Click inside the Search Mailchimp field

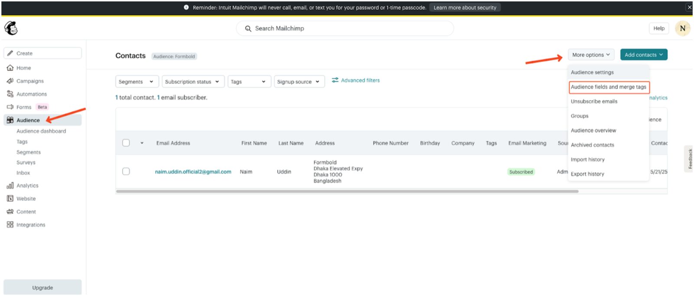point(345,29)
